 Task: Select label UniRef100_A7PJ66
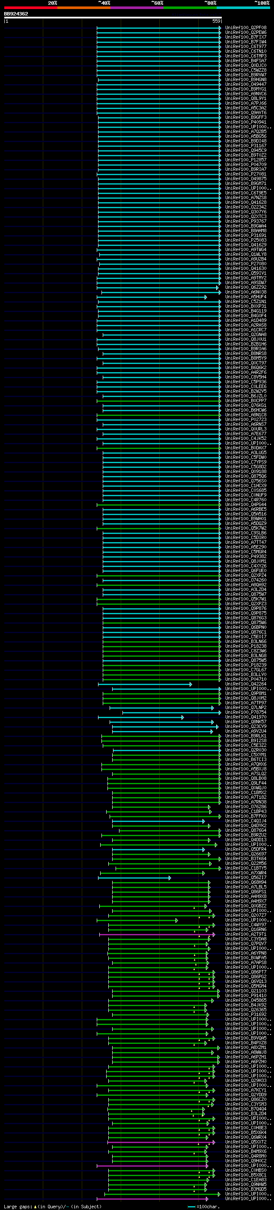click(246, 103)
